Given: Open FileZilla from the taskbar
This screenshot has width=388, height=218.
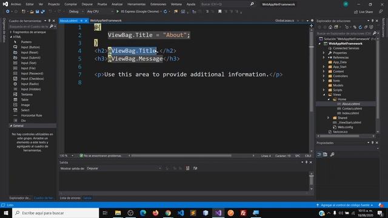Looking at the screenshot, I should click(x=243, y=213).
